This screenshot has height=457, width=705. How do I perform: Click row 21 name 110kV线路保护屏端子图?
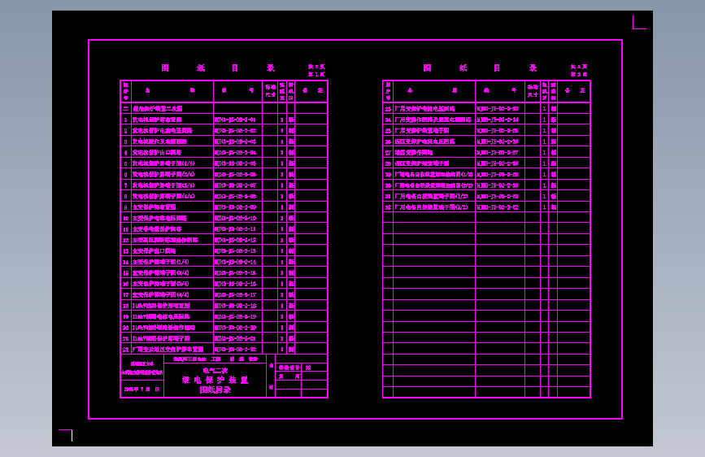161,338
